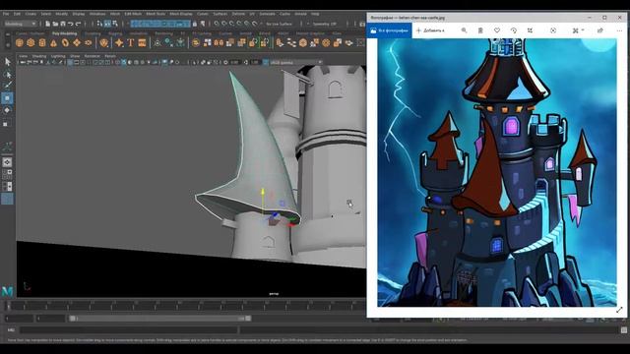Create a polygon disc from the shelf
Screen dimensions: 630x354
(88, 43)
